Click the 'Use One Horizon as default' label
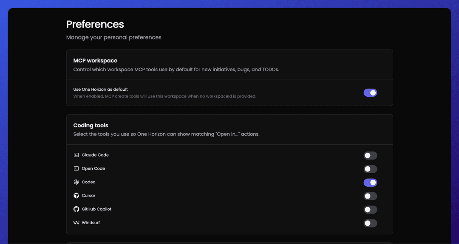 coord(100,90)
